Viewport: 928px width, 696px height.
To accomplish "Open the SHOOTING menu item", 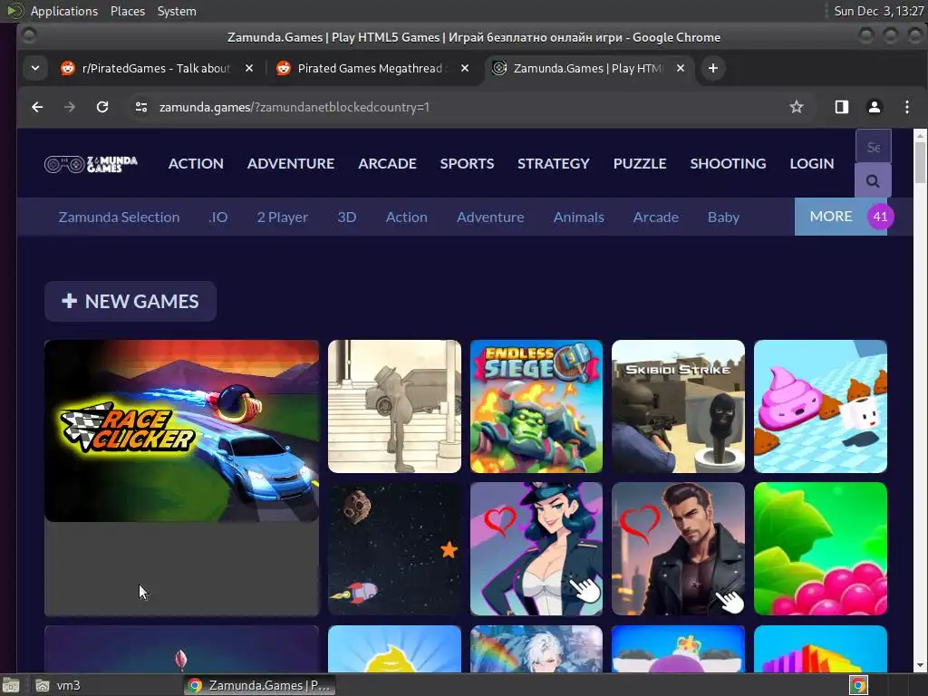I will (728, 163).
